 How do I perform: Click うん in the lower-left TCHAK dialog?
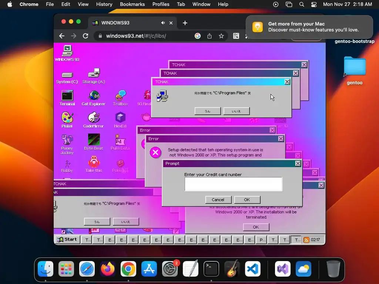tap(97, 222)
